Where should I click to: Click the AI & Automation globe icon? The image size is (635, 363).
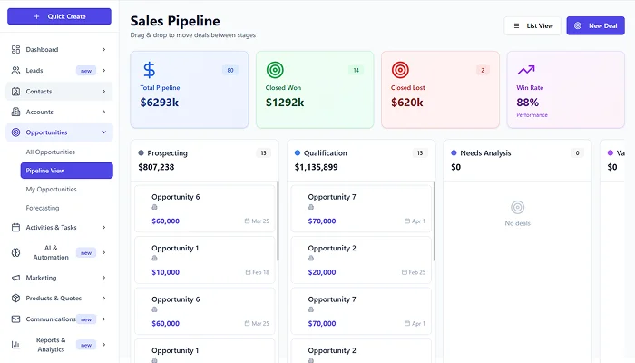tap(16, 252)
